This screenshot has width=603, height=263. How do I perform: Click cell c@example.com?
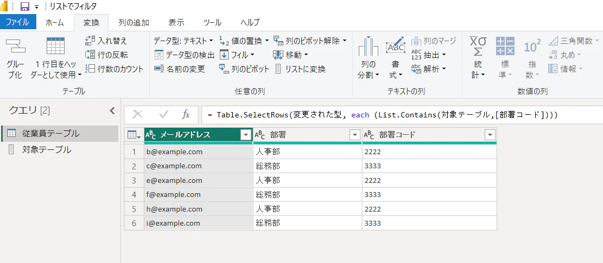tap(199, 166)
